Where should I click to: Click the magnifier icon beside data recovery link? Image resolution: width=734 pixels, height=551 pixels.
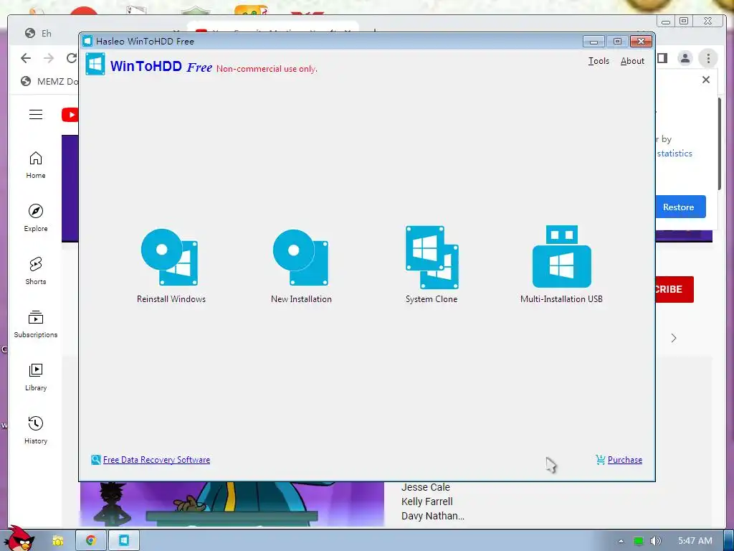click(x=96, y=460)
